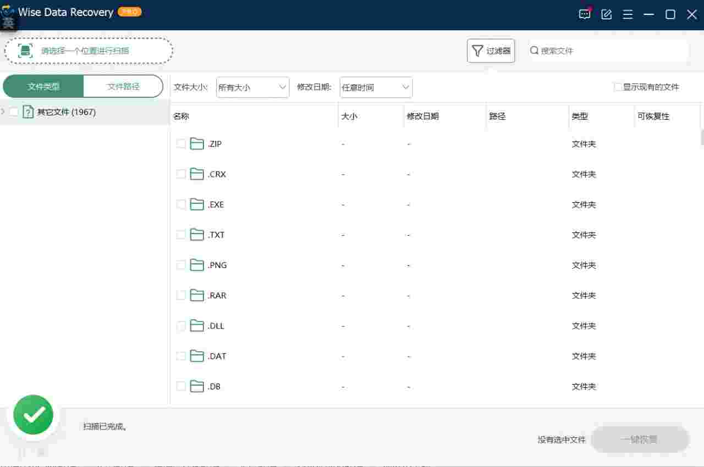Sort by 类型 column header
The image size is (704, 467).
[602, 116]
